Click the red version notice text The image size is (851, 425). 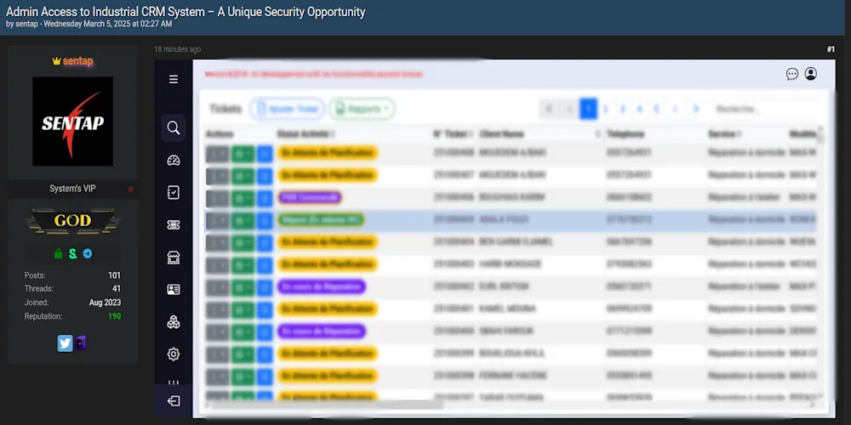pos(314,74)
